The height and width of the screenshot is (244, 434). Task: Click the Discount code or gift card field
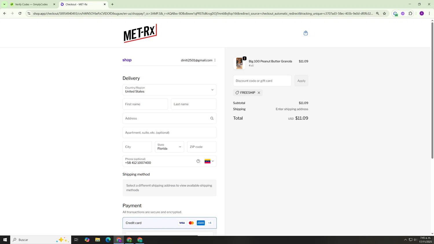[x=262, y=81]
